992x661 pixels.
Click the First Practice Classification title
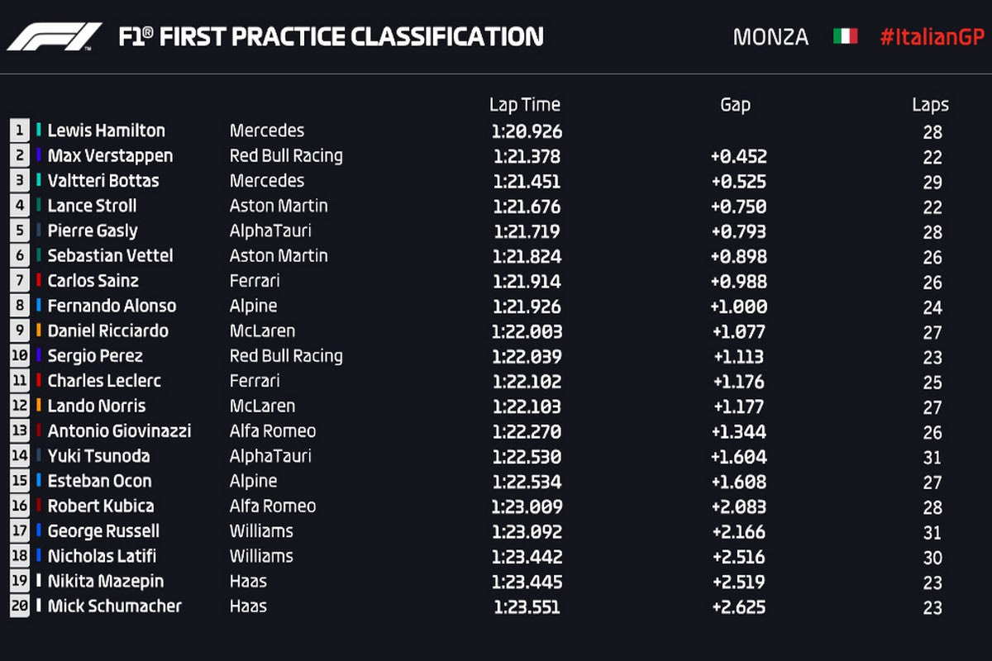coord(331,37)
